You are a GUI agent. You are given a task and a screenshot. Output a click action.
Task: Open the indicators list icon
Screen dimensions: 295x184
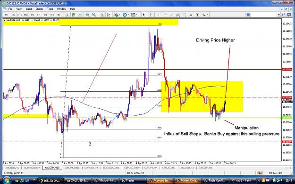(x=117, y=15)
